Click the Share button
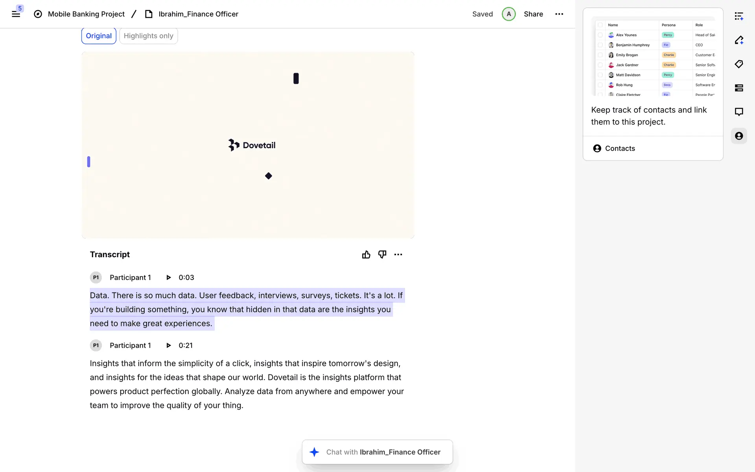This screenshot has width=755, height=472. (x=533, y=14)
